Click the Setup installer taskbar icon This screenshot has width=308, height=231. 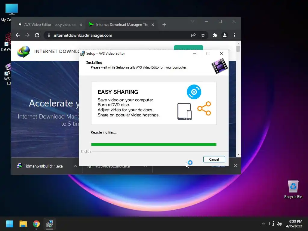click(x=50, y=224)
